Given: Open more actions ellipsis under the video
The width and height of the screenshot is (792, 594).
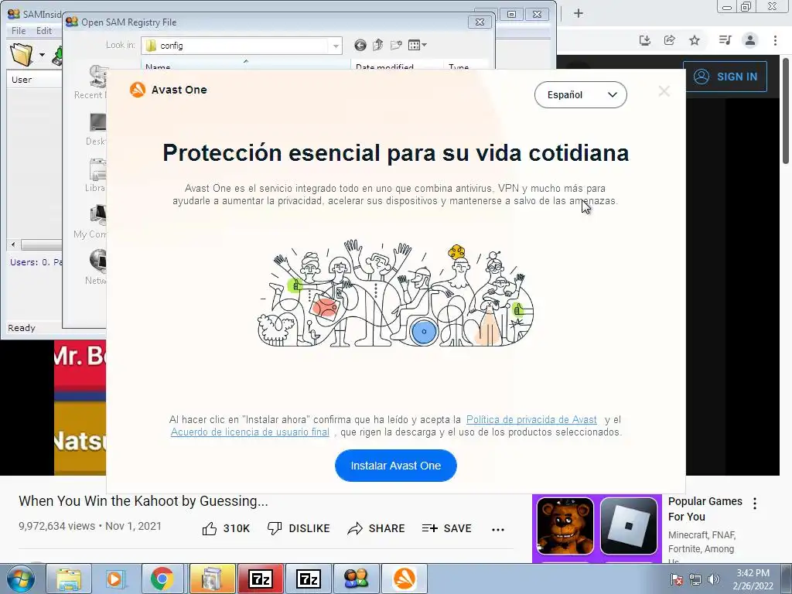Looking at the screenshot, I should tap(498, 529).
